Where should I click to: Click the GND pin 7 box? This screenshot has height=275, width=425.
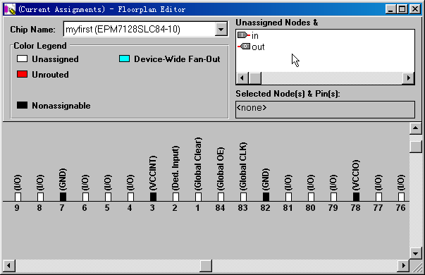click(x=63, y=197)
